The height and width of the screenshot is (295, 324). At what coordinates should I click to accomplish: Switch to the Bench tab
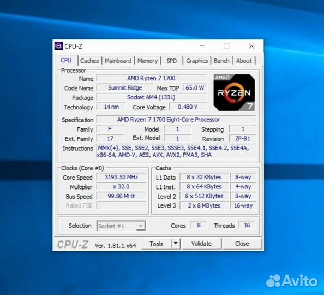[x=221, y=61]
